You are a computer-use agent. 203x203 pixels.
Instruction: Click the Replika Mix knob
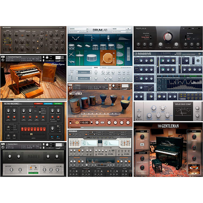(x=160, y=44)
